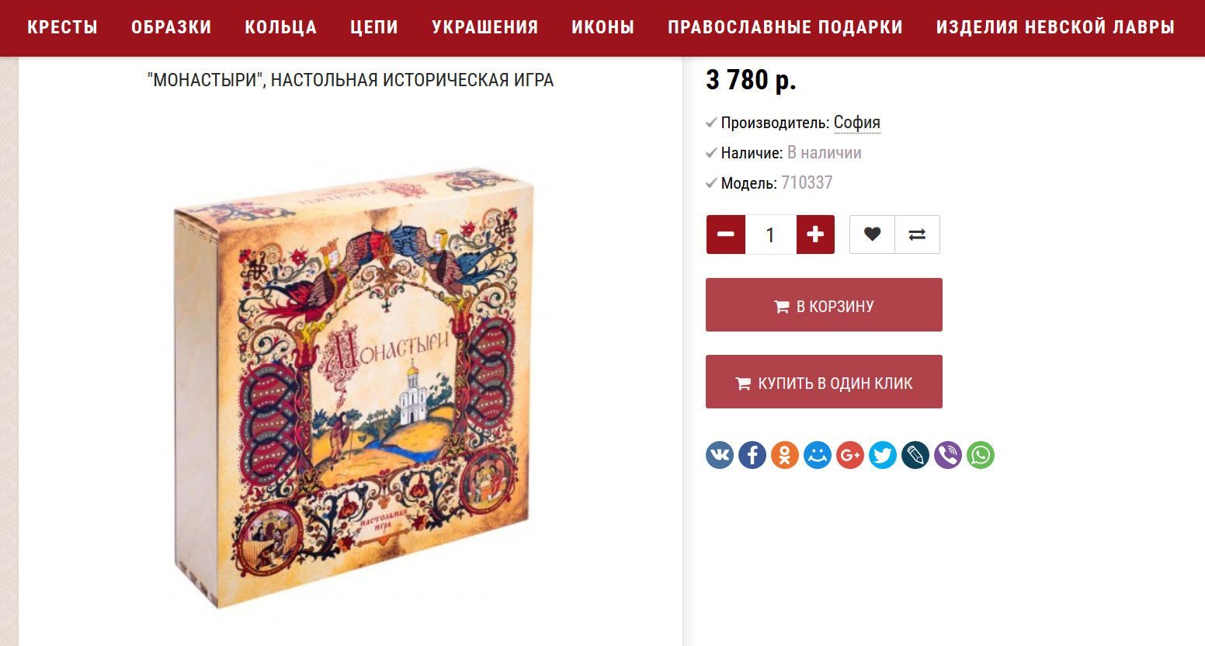The height and width of the screenshot is (646, 1205).
Task: Share on Twitter bird icon
Action: point(883,455)
